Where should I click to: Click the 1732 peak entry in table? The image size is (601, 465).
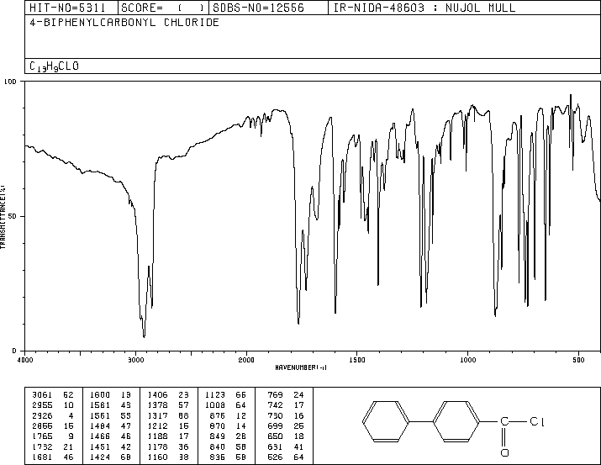coord(53,447)
